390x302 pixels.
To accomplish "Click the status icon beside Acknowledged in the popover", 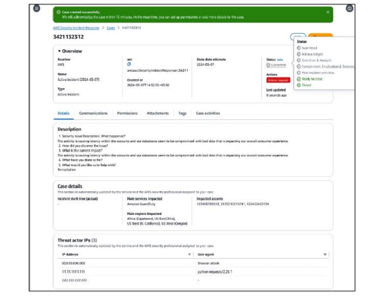I will click(x=299, y=54).
